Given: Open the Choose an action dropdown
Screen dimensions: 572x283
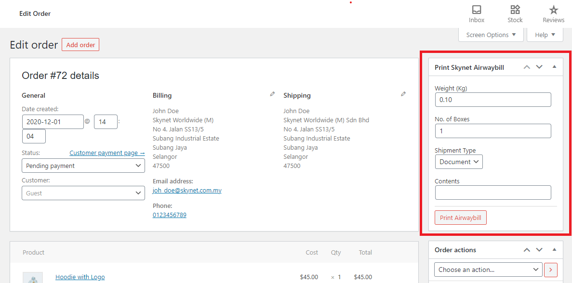Looking at the screenshot, I should click(488, 270).
